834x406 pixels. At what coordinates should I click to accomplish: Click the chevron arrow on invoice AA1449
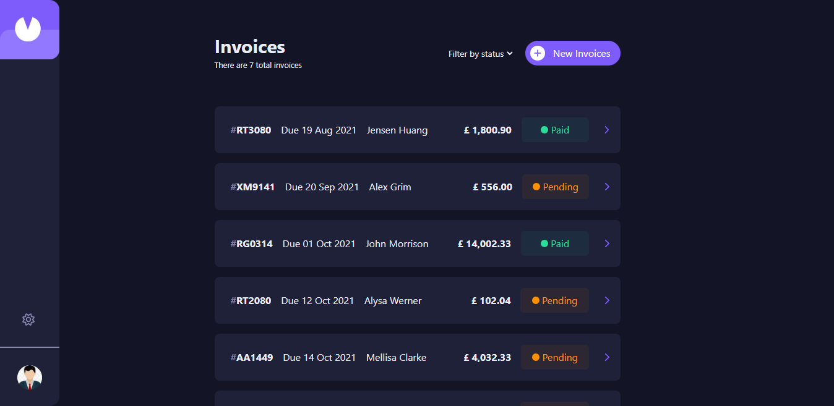[606, 357]
